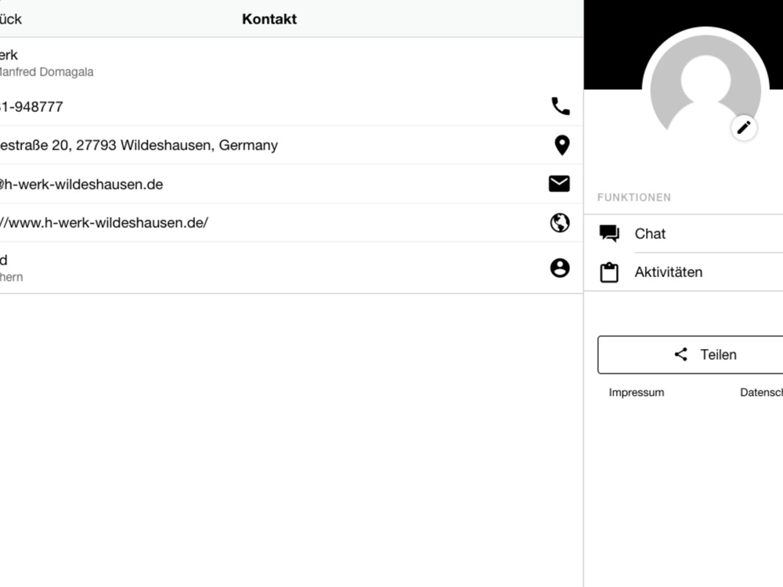The image size is (783, 587).
Task: Open the Aktivitäten entry
Action: coord(683,272)
